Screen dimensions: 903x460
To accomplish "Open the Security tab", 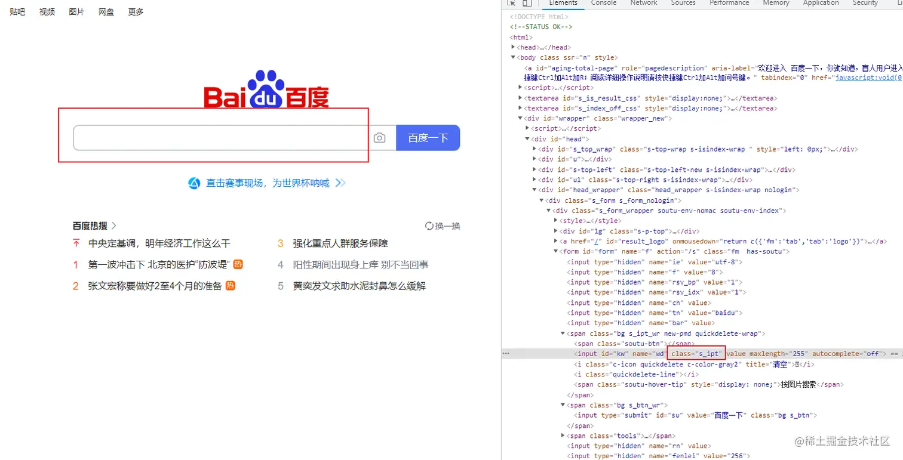I will point(865,3).
